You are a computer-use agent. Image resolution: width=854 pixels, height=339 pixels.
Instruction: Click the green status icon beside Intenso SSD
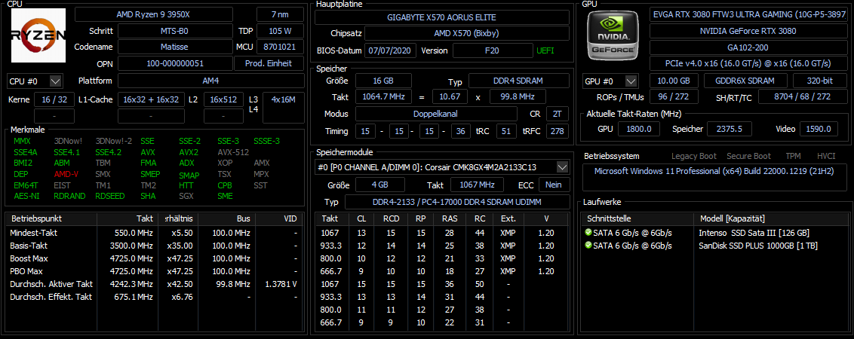click(x=588, y=232)
